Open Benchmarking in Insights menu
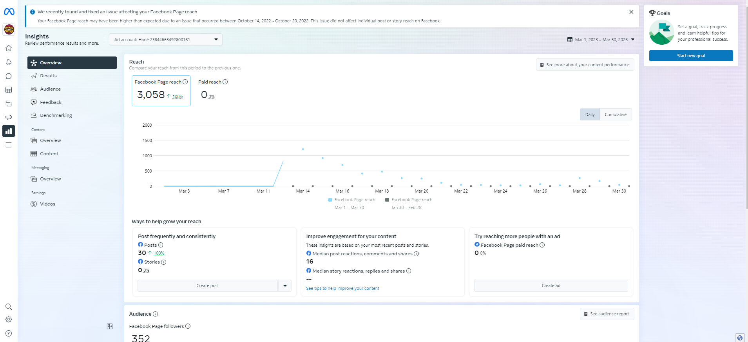Image resolution: width=748 pixels, height=342 pixels. (56, 115)
